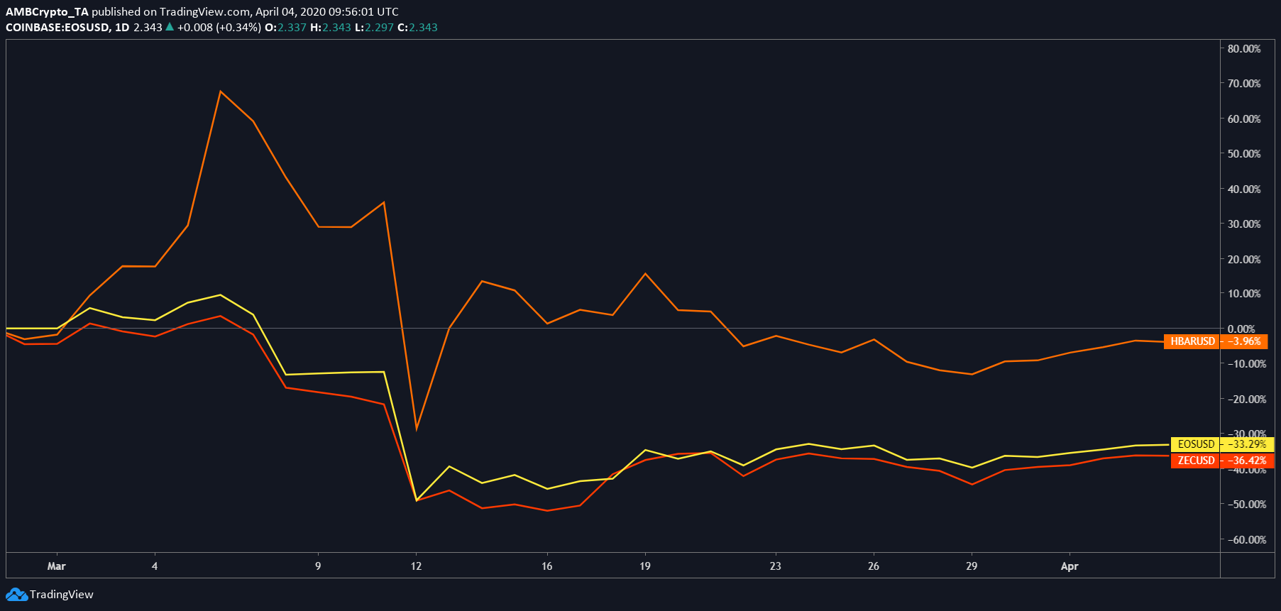Screen dimensions: 1281x611
Task: Click the 12 date axis label
Action: (x=416, y=566)
